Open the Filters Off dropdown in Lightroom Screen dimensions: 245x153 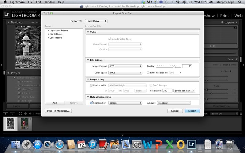pyautogui.click(x=224, y=114)
